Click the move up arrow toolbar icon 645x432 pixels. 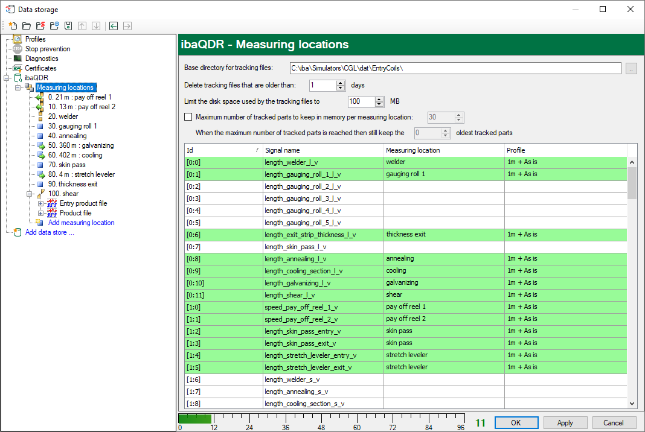pos(82,26)
